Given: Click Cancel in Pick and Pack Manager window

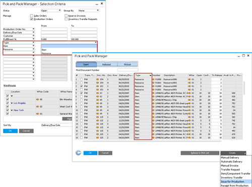Looking at the screenshot, I should [x=105, y=153].
